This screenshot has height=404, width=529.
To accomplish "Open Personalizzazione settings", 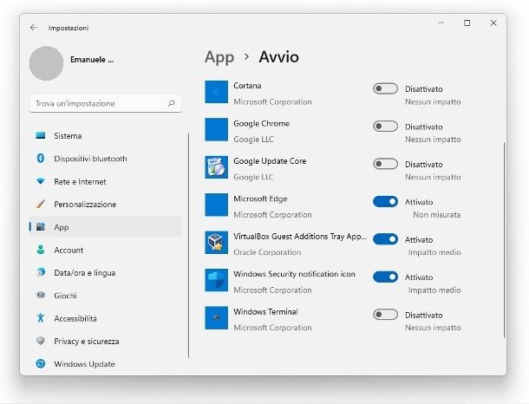I will pyautogui.click(x=106, y=204).
